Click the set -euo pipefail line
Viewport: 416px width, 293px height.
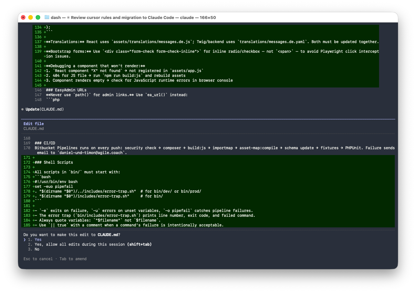(x=54, y=187)
